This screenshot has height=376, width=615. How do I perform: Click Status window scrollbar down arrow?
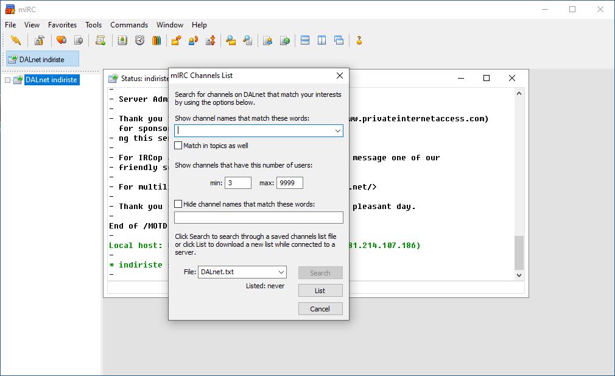pos(519,275)
